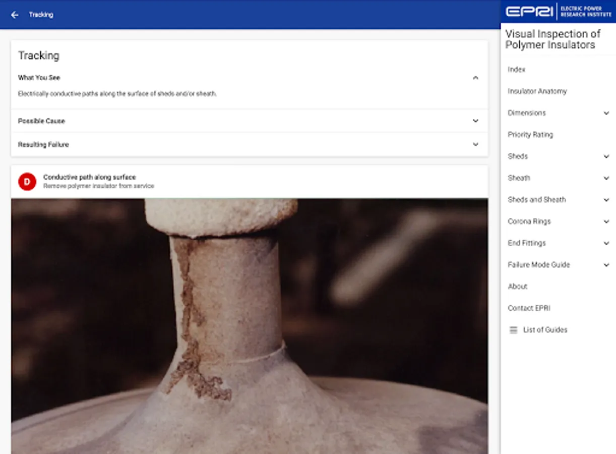The image size is (616, 454).
Task: Click the Resulting Failure label
Action: (43, 144)
